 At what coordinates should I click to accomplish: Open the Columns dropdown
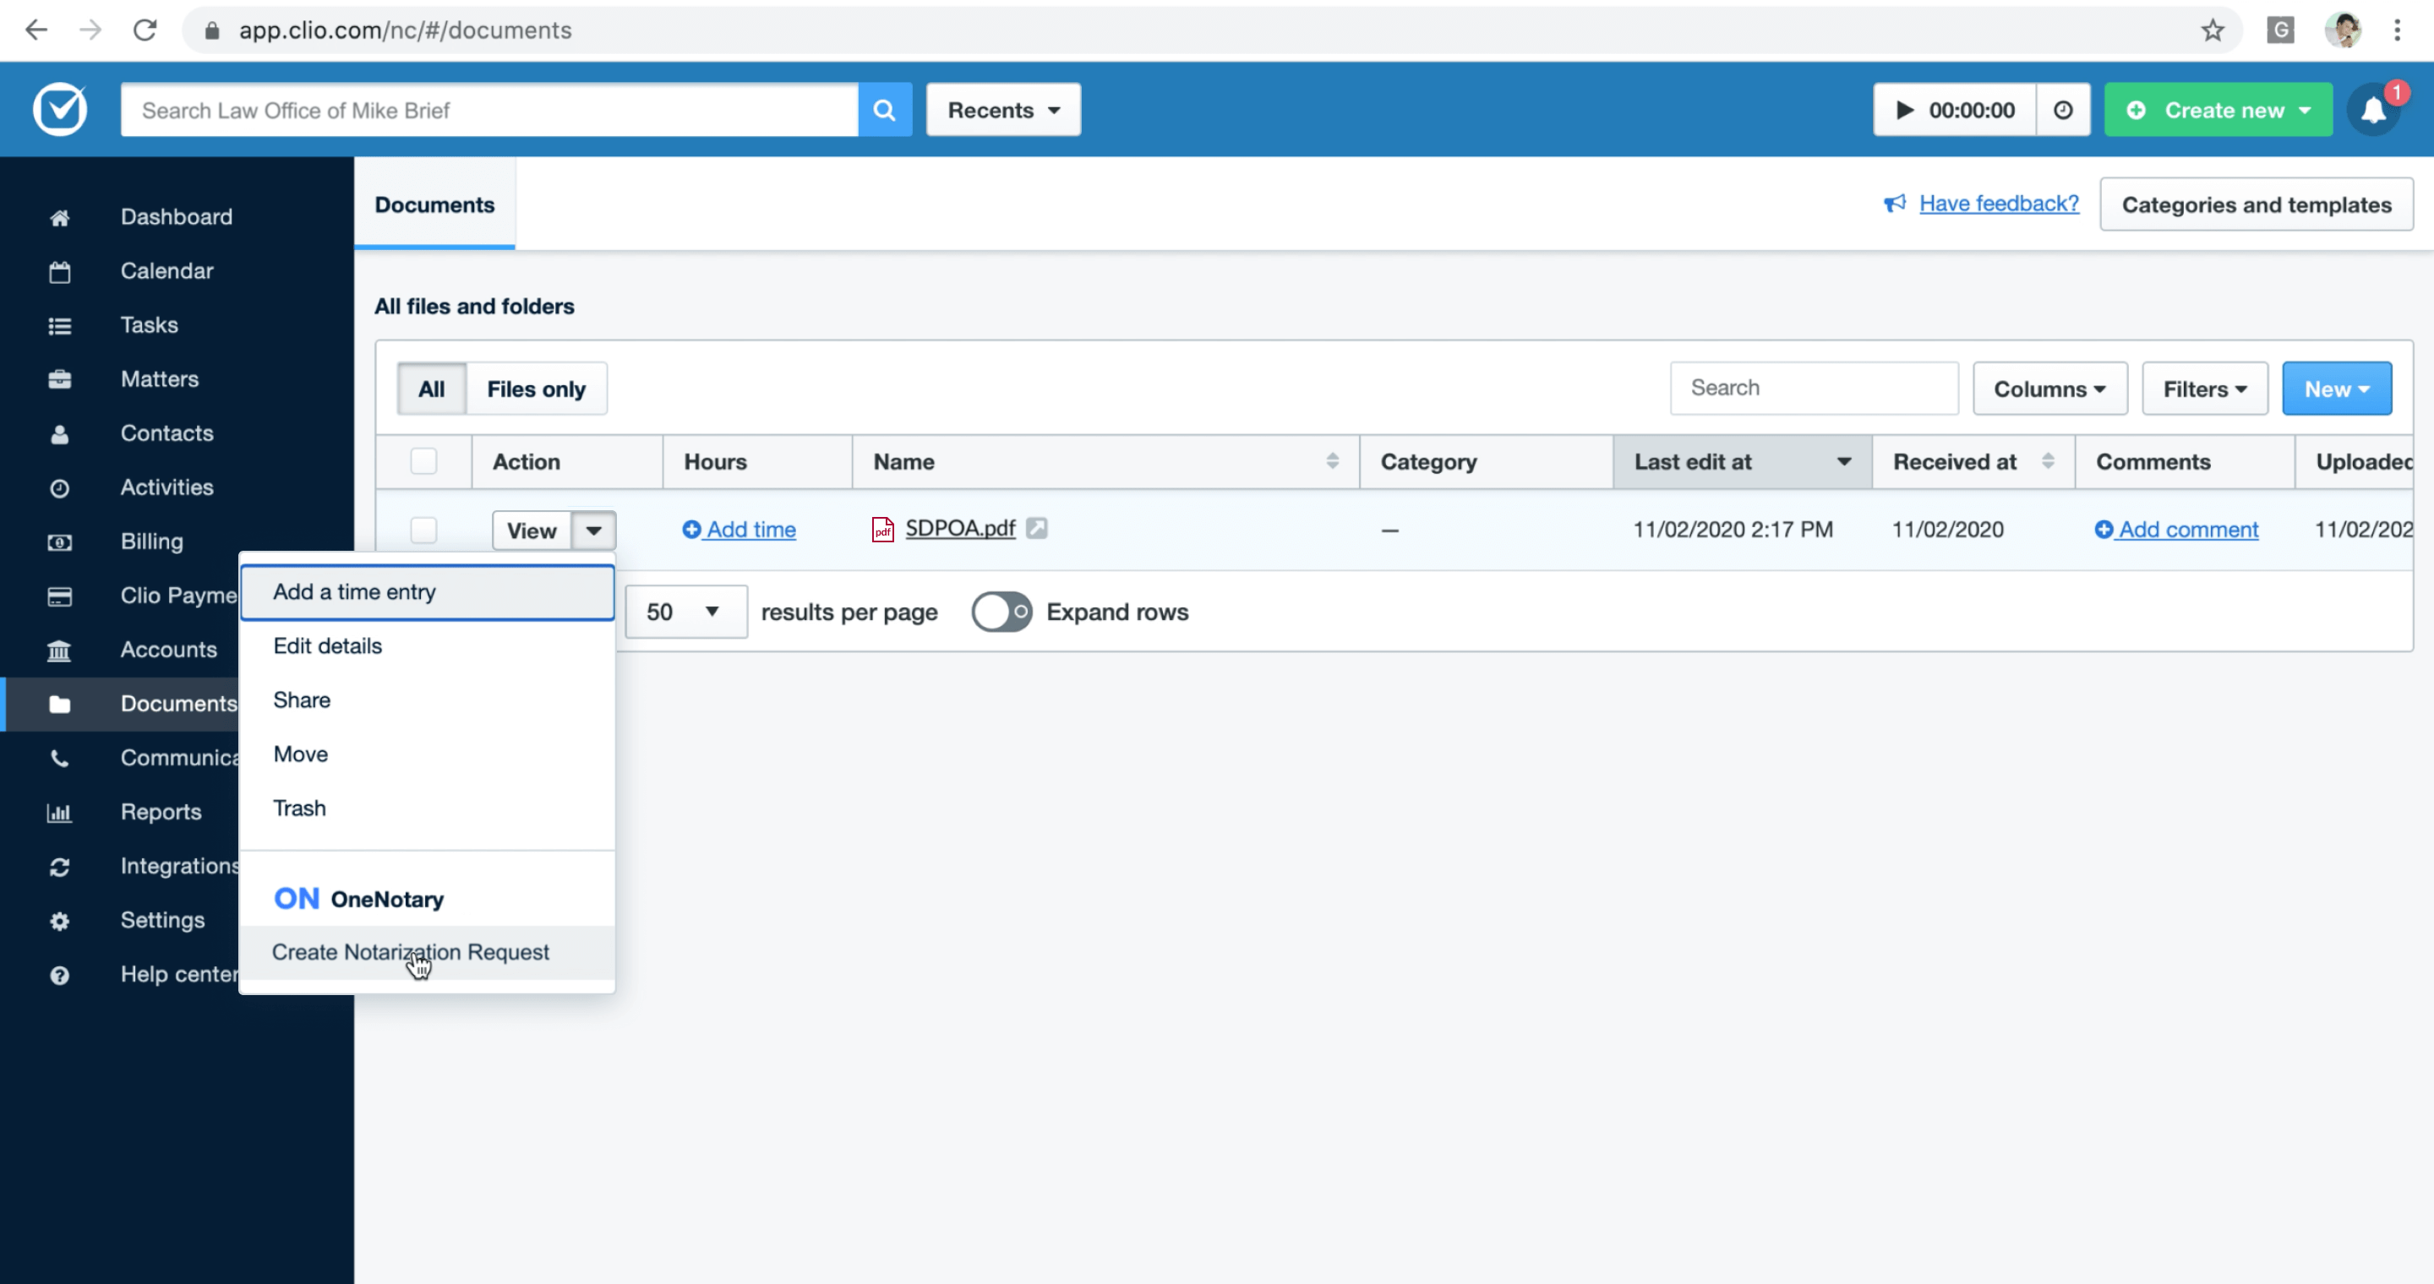point(2049,388)
